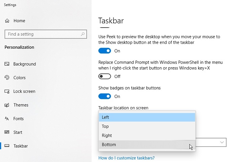Click the Colors palette icon

click(x=7, y=78)
